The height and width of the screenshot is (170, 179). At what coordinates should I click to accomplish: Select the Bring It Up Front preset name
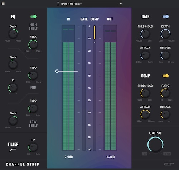click(x=71, y=4)
